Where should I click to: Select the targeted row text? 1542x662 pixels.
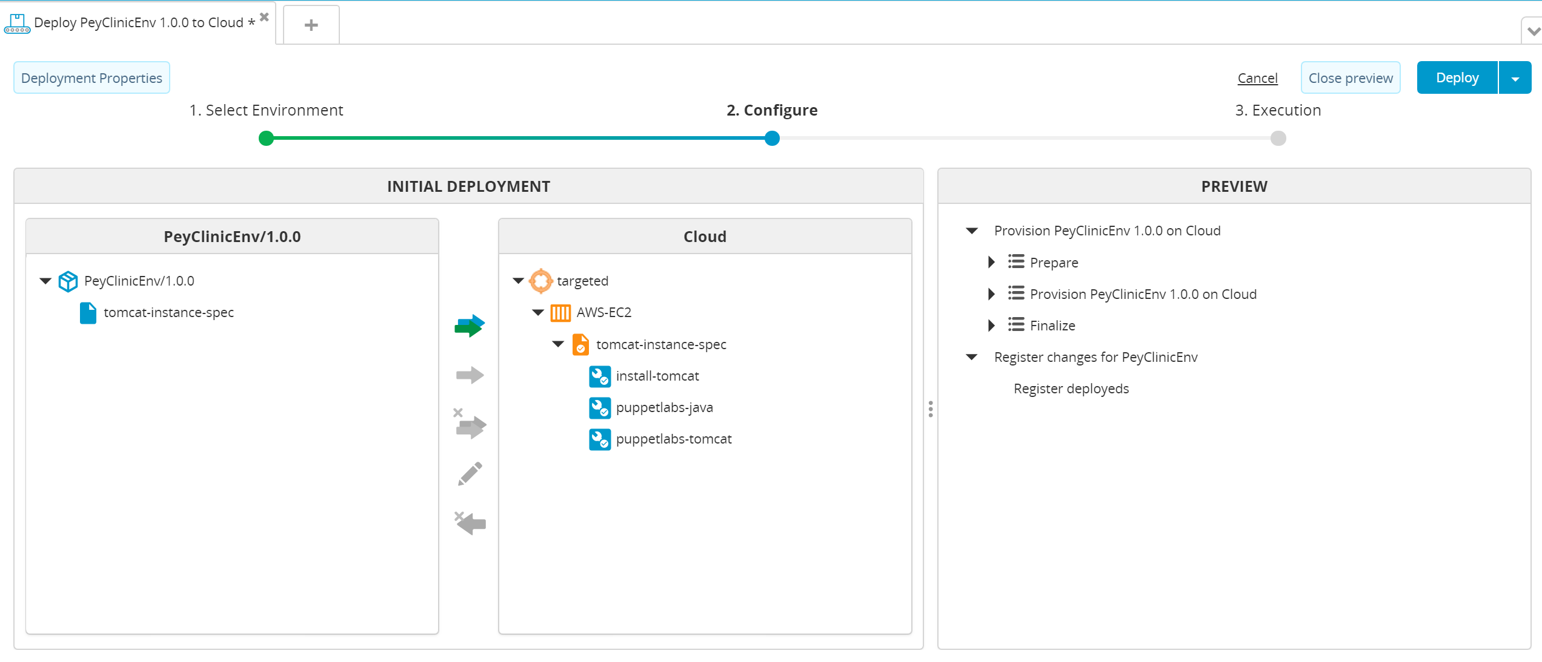click(x=582, y=281)
